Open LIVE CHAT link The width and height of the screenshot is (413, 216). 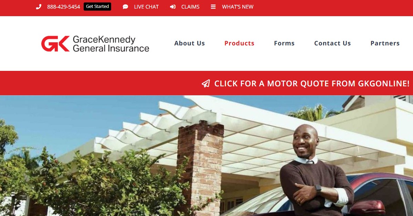click(x=146, y=7)
